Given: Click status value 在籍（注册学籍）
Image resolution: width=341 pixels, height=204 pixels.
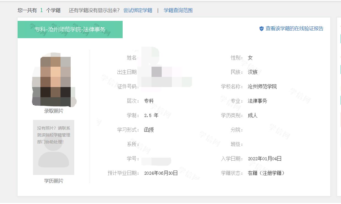Looking at the screenshot, I should [x=266, y=173].
